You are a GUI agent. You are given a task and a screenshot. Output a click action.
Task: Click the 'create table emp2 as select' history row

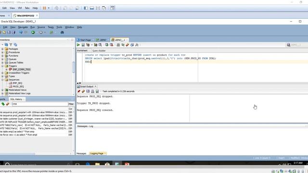click(x=37, y=132)
